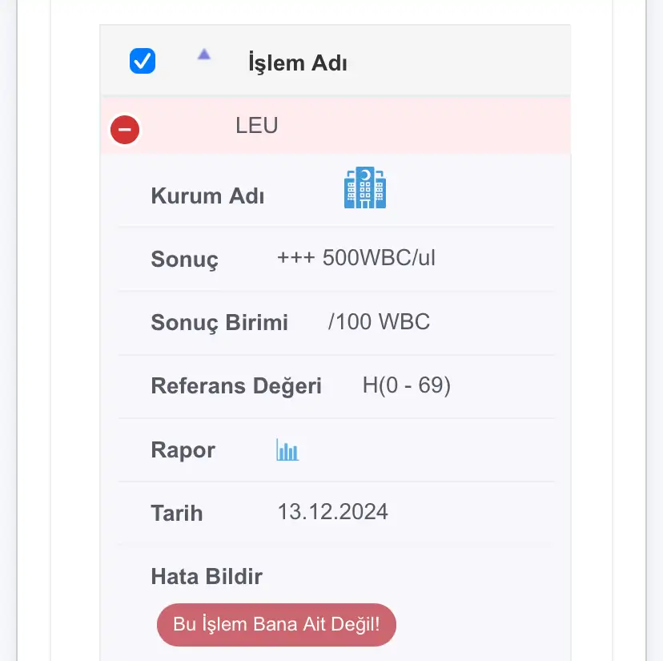This screenshot has width=663, height=661.
Task: Collapse the LEU row with red minus
Action: (x=125, y=130)
